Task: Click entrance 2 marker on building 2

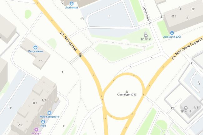Action: click(174, 16)
